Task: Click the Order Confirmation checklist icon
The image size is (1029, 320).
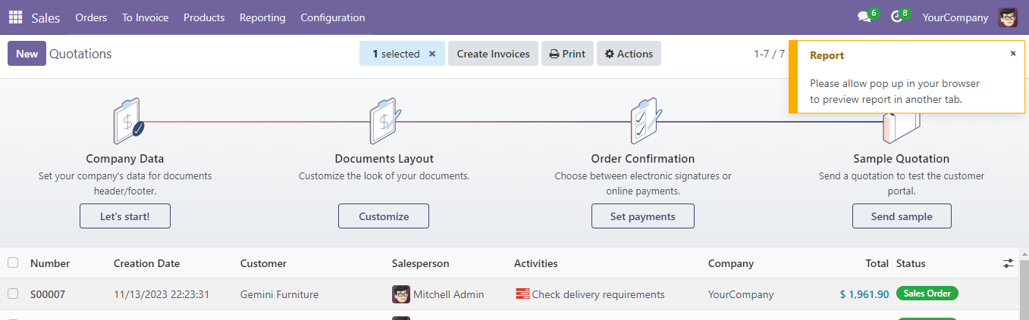Action: [645, 121]
